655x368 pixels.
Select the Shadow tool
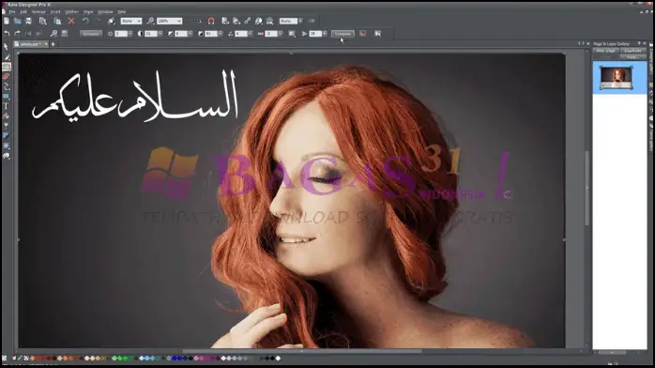(x=7, y=136)
